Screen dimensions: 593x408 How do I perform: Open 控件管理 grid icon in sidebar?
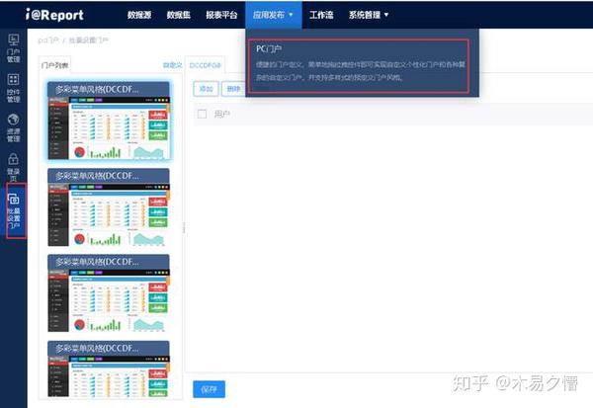[13, 88]
